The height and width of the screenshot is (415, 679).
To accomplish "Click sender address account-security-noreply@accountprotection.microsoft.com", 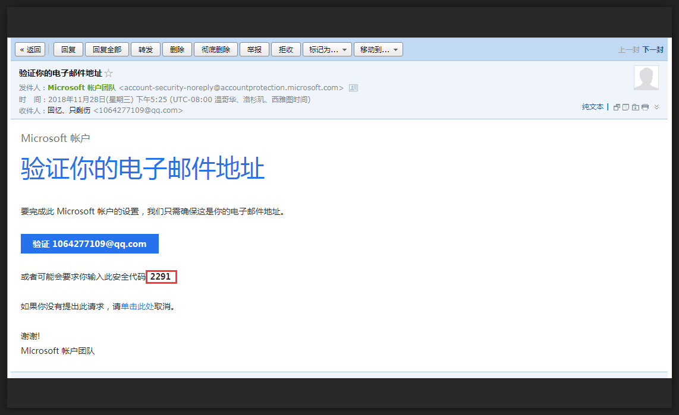I will pos(231,88).
